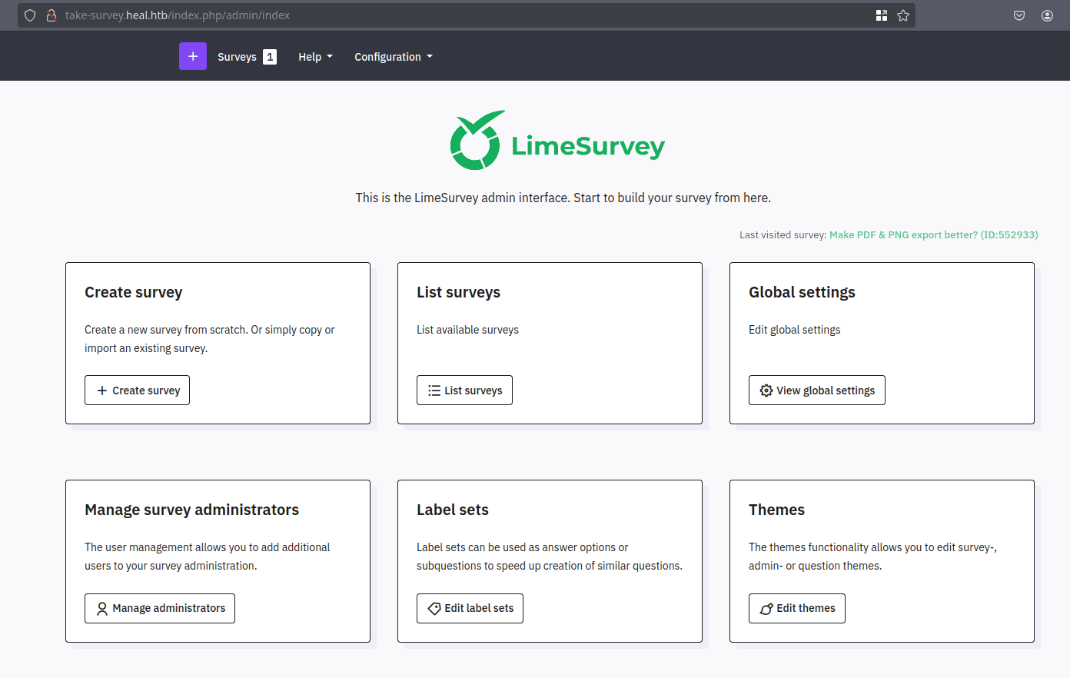Click the surveys count badge
The width and height of the screenshot is (1070, 678).
pos(270,57)
